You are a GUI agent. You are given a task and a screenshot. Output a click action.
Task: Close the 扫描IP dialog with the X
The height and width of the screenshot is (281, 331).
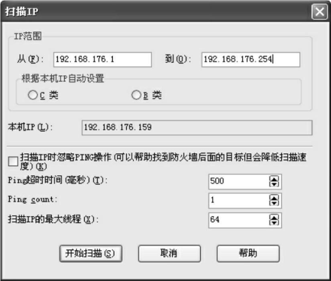[320, 12]
